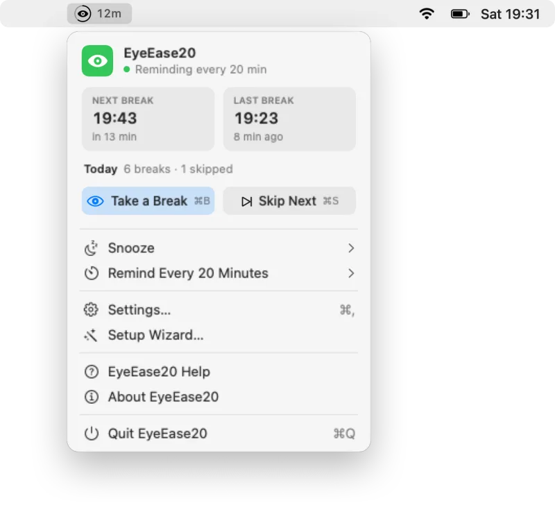Click the blue eye icon in Take a Break
The image size is (555, 521).
tap(95, 201)
